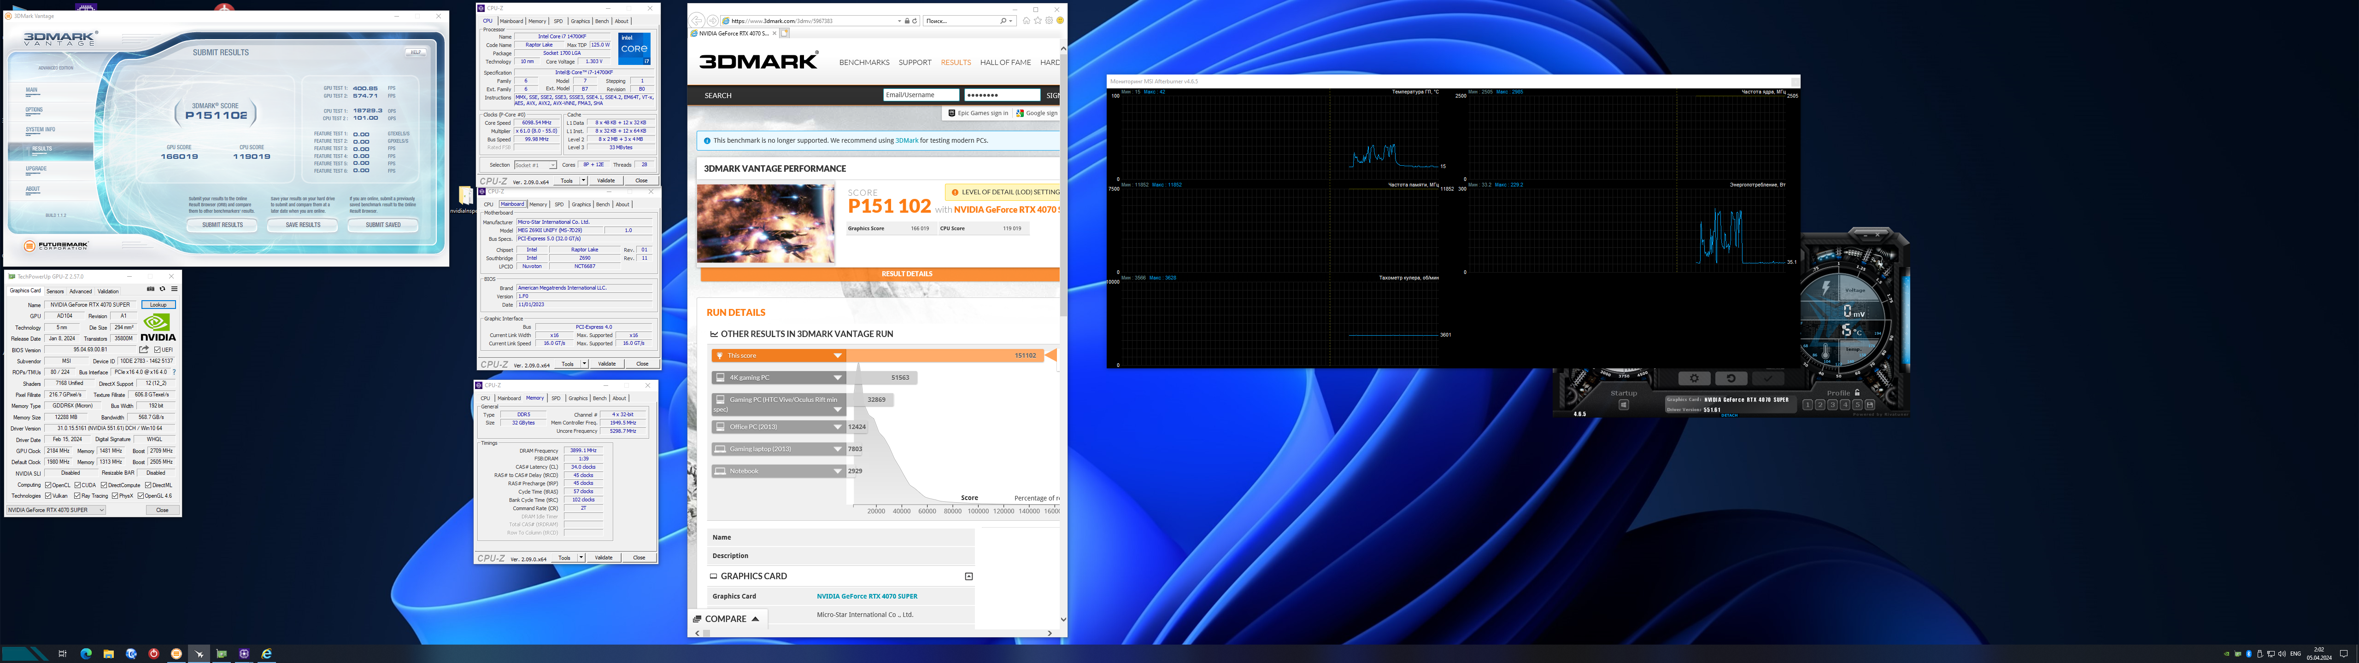Screen dimensions: 2359x663
Task: Click 3DMark link in unsupported notice
Action: [x=907, y=140]
